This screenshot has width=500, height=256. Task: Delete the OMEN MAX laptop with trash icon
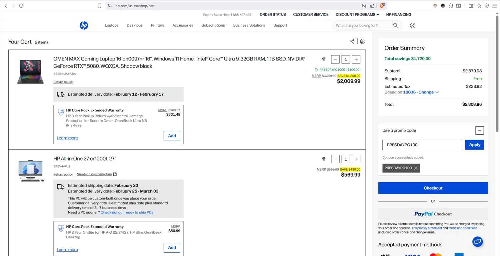[x=324, y=59]
